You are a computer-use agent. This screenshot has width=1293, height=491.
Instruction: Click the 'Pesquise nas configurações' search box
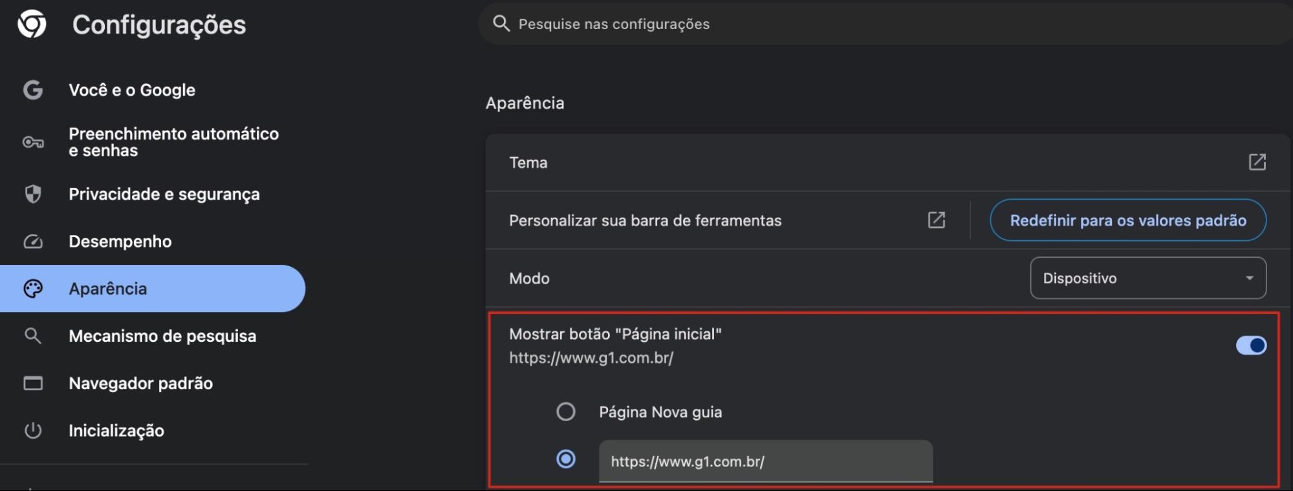(712, 23)
